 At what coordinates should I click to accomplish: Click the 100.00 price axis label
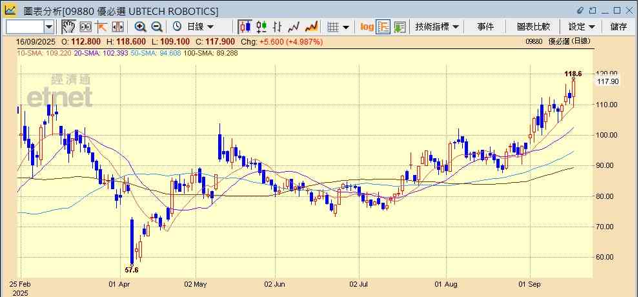(607, 135)
